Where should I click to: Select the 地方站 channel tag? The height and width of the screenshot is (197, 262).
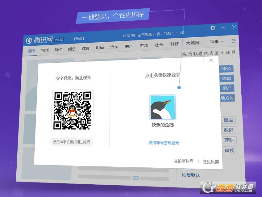click(x=228, y=98)
